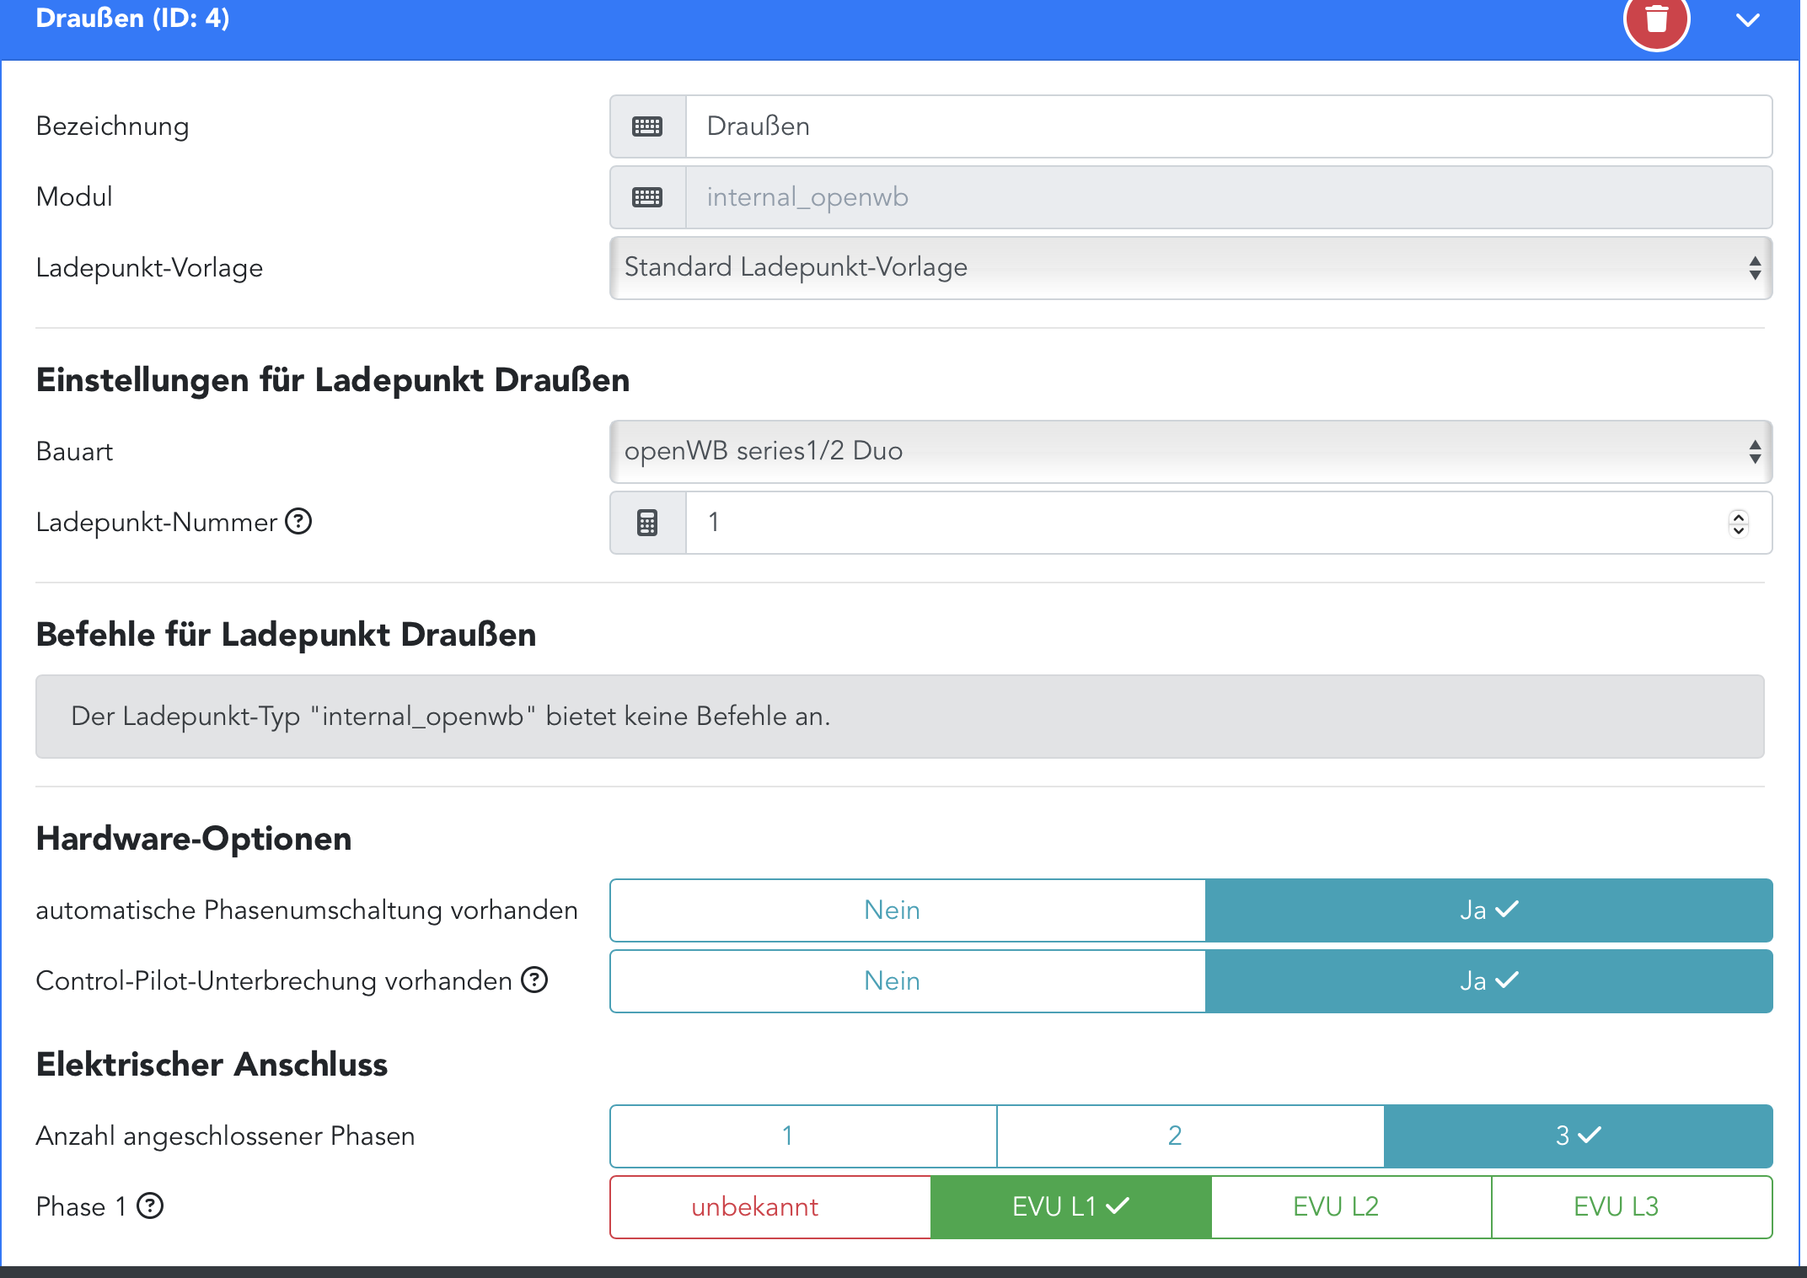This screenshot has height=1278, width=1807.
Task: Click the Ladepunkt-Nummer stepper arrows
Action: coord(1738,523)
